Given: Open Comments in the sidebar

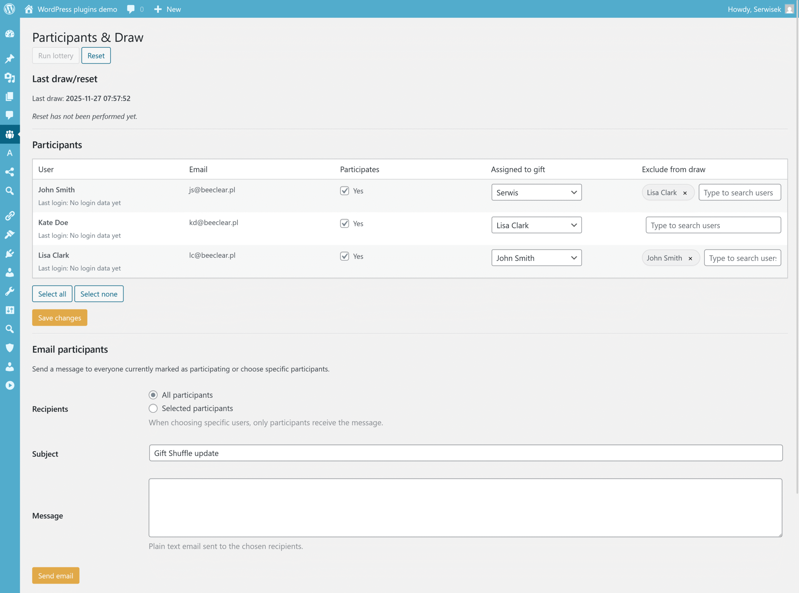Looking at the screenshot, I should tap(10, 115).
